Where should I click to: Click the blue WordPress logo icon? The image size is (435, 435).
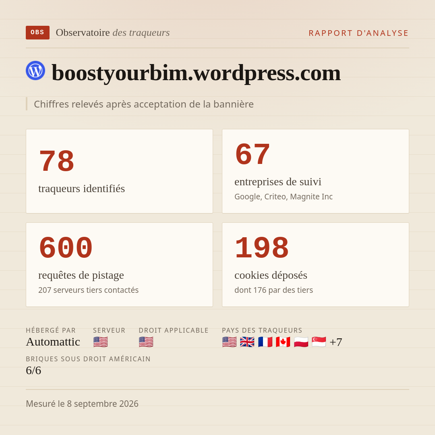point(35,70)
